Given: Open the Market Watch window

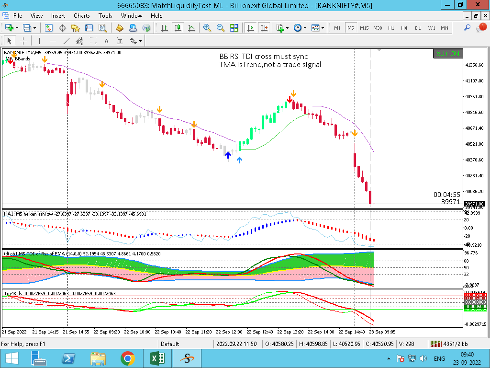Looking at the screenshot, I should [x=48, y=28].
